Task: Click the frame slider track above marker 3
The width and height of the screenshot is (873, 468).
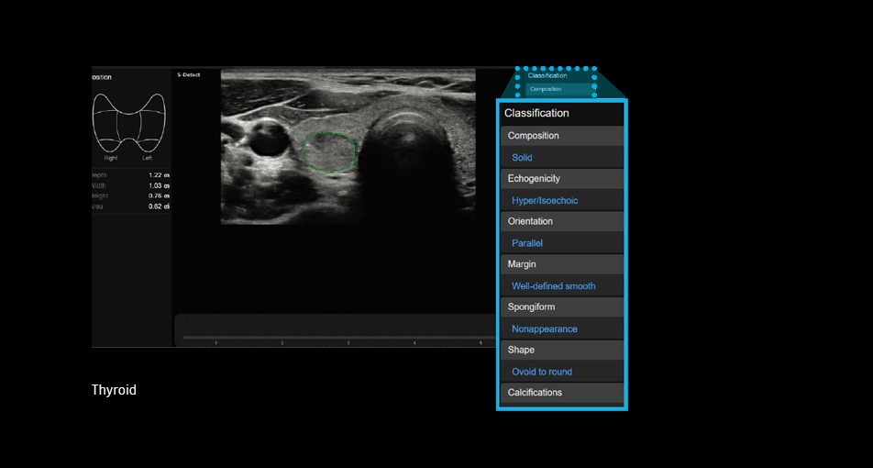Action: point(348,337)
